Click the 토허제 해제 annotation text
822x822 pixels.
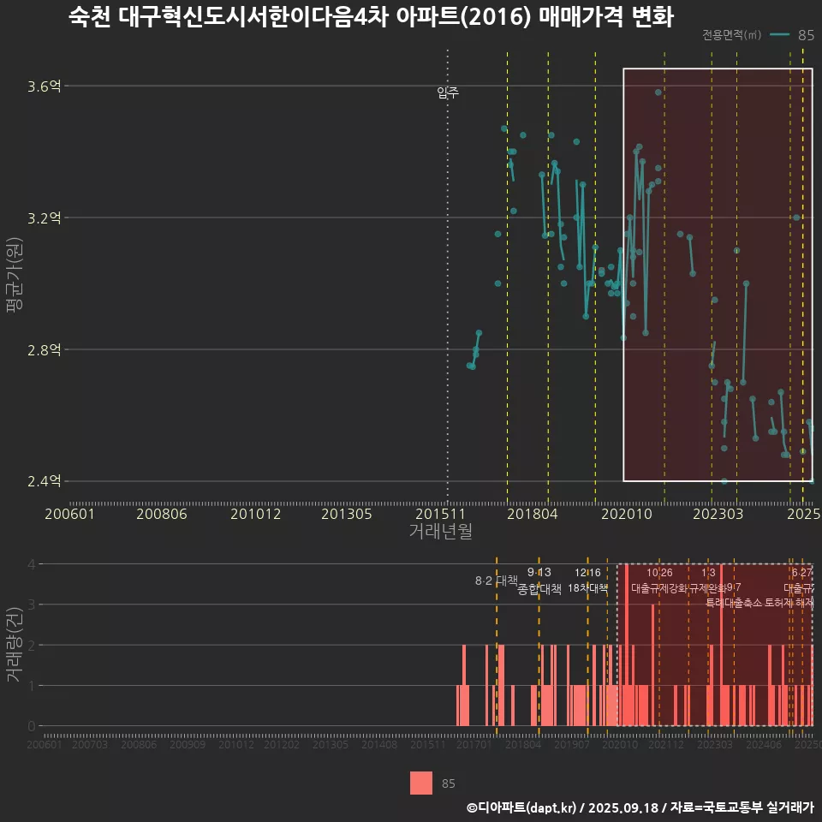coord(789,603)
